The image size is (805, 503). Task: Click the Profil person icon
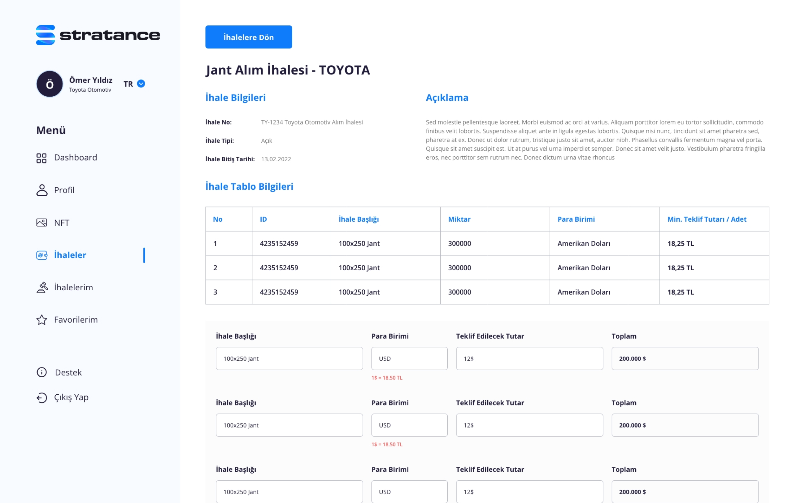[41, 190]
